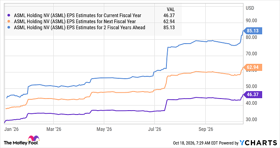Click the Mar '26 x-axis label
280x148 pixels.
pyautogui.click(x=54, y=129)
